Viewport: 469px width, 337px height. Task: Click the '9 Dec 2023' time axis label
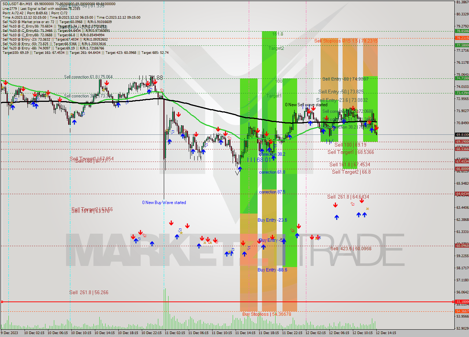click(x=9, y=333)
